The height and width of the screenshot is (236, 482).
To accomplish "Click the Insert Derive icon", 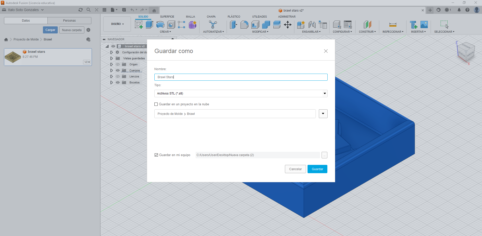I will (x=413, y=25).
